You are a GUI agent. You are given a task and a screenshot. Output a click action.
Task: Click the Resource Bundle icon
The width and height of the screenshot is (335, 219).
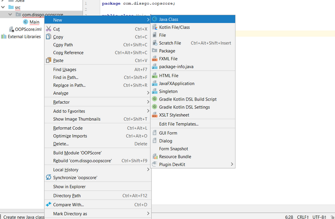(x=155, y=157)
